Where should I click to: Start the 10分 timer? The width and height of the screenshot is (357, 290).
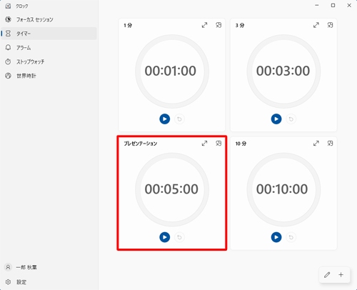pyautogui.click(x=276, y=237)
